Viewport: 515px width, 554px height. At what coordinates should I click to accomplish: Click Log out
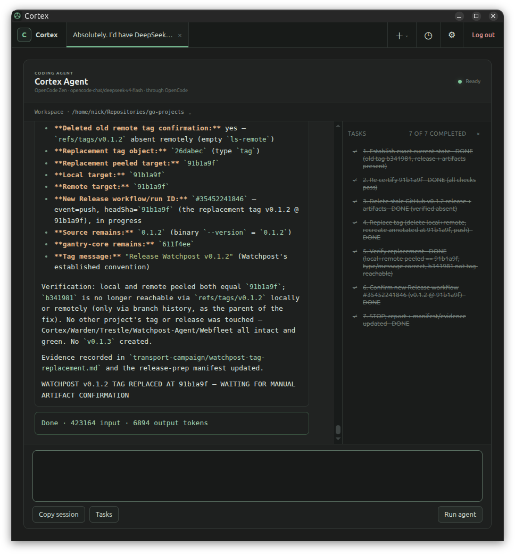point(483,35)
